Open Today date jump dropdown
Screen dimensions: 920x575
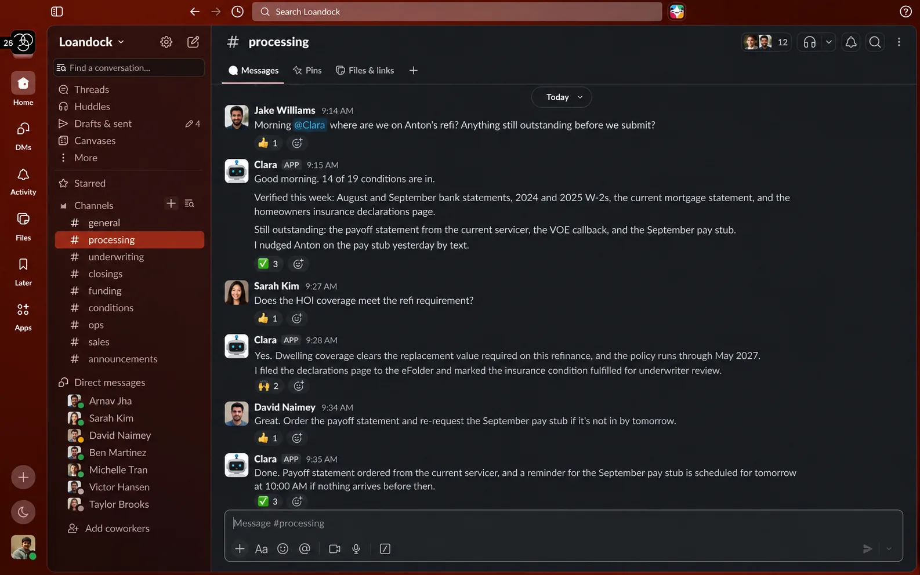[562, 97]
